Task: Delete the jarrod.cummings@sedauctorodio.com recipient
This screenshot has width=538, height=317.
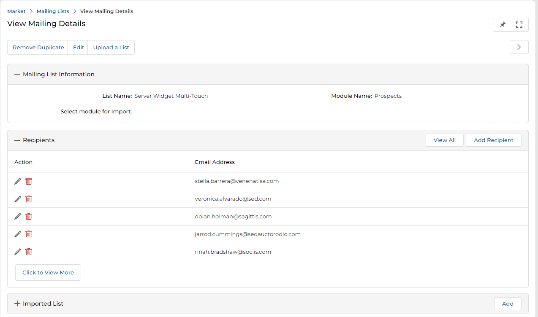Action: tap(29, 234)
